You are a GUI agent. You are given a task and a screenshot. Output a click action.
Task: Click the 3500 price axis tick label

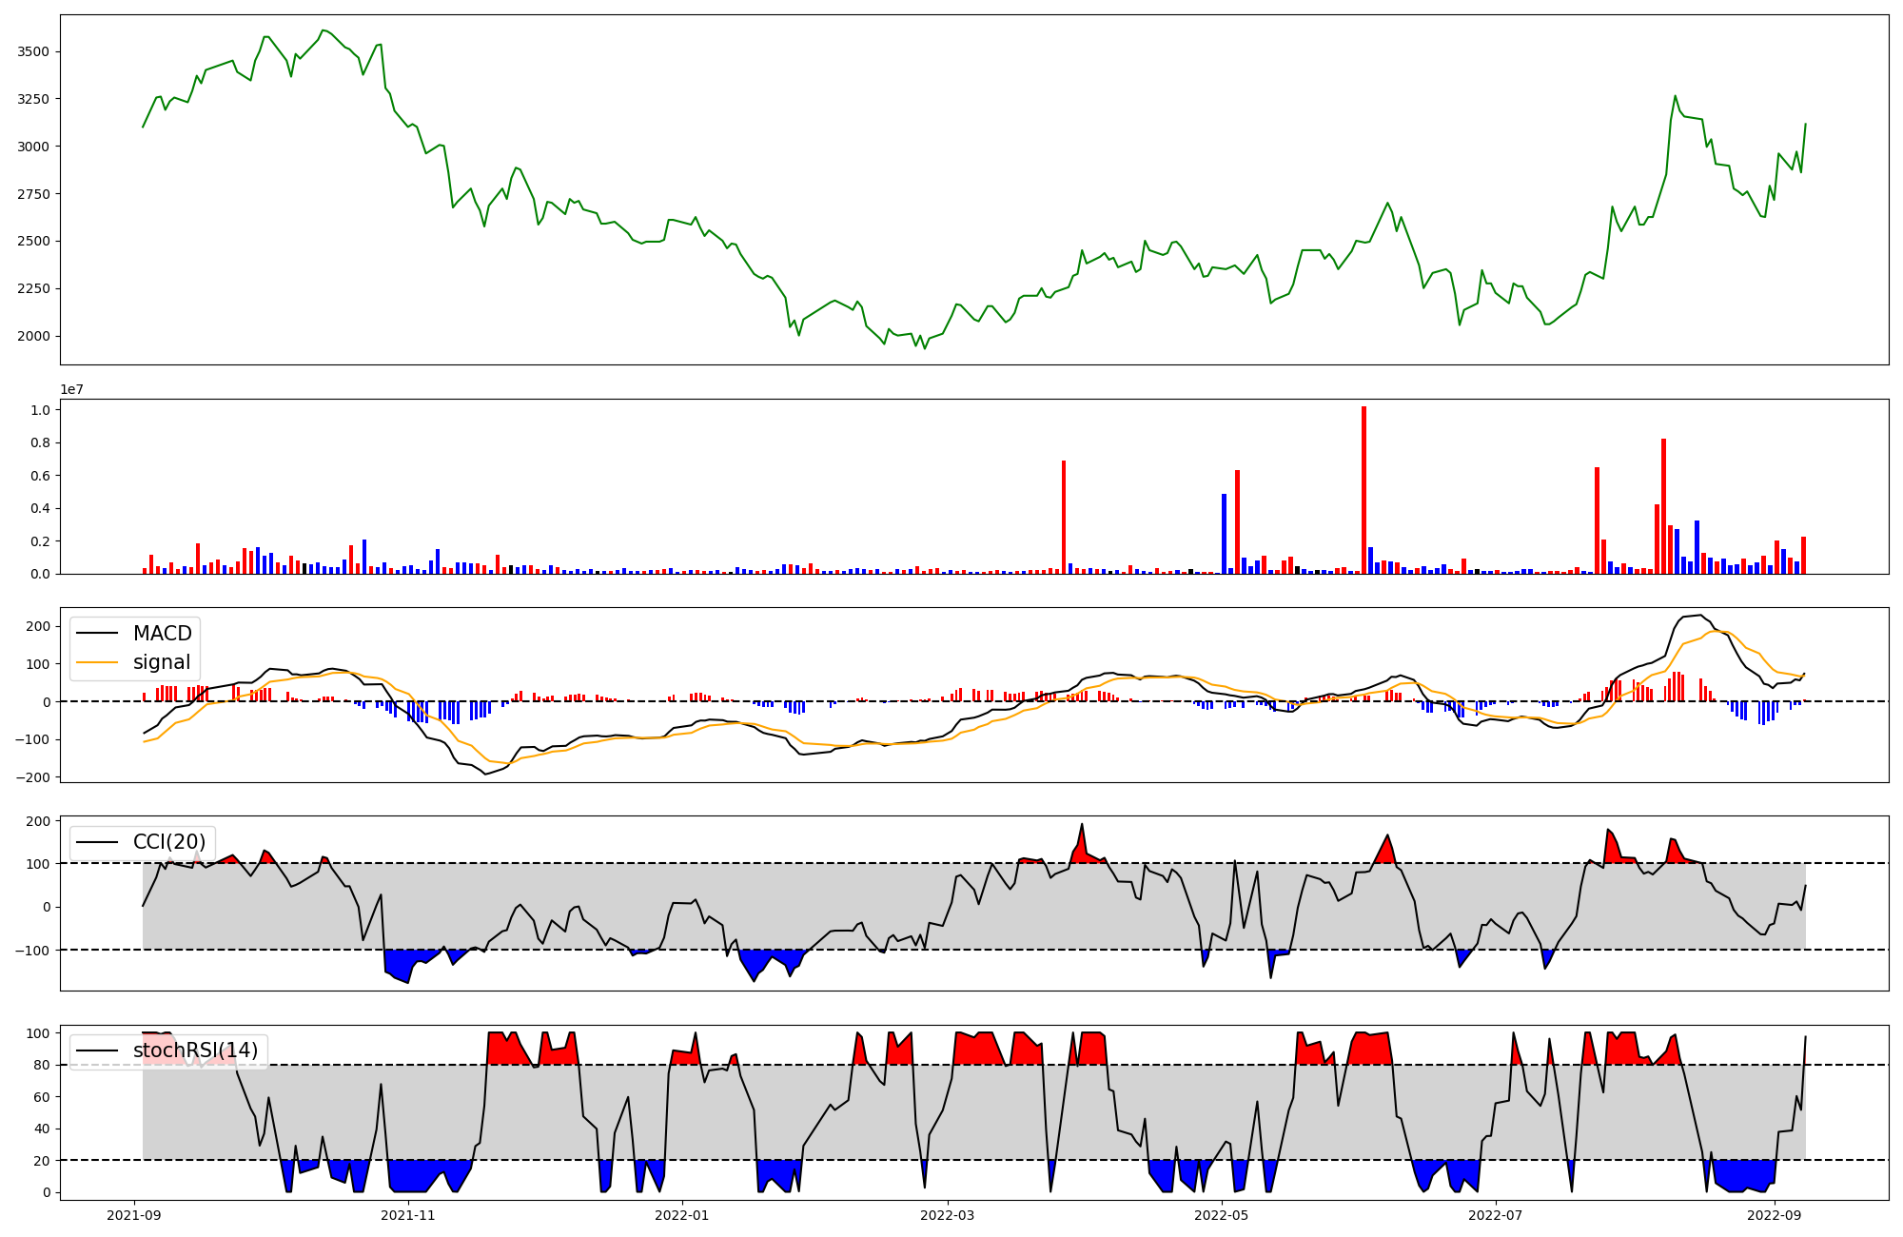pyautogui.click(x=34, y=51)
